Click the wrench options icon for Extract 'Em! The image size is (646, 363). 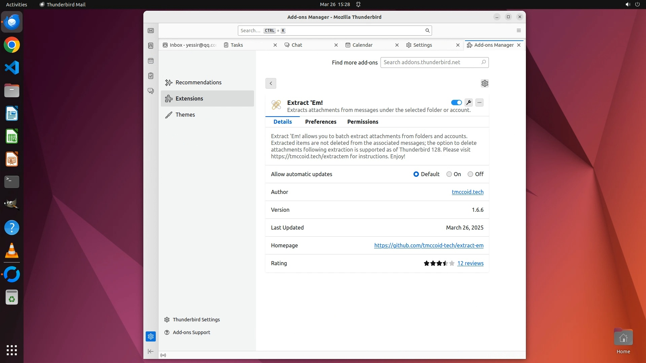[469, 103]
